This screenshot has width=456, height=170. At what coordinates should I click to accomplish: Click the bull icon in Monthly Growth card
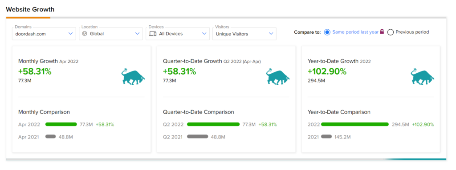[133, 77]
